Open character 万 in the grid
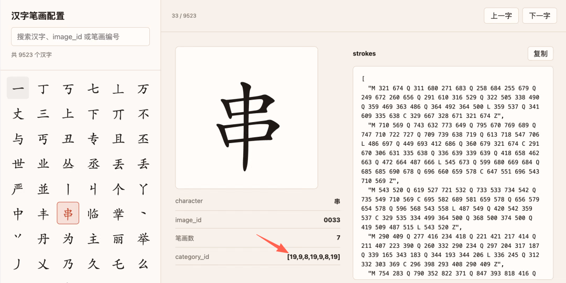Image resolution: width=566 pixels, height=283 pixels. [143, 88]
